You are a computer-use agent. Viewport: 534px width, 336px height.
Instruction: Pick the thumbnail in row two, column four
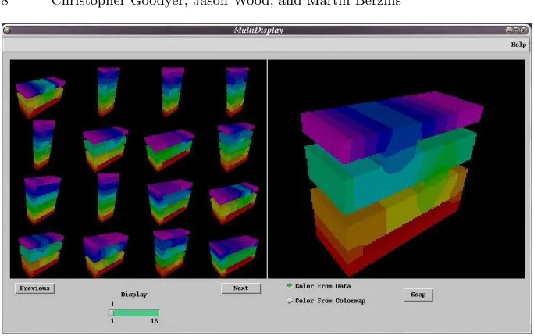point(236,147)
